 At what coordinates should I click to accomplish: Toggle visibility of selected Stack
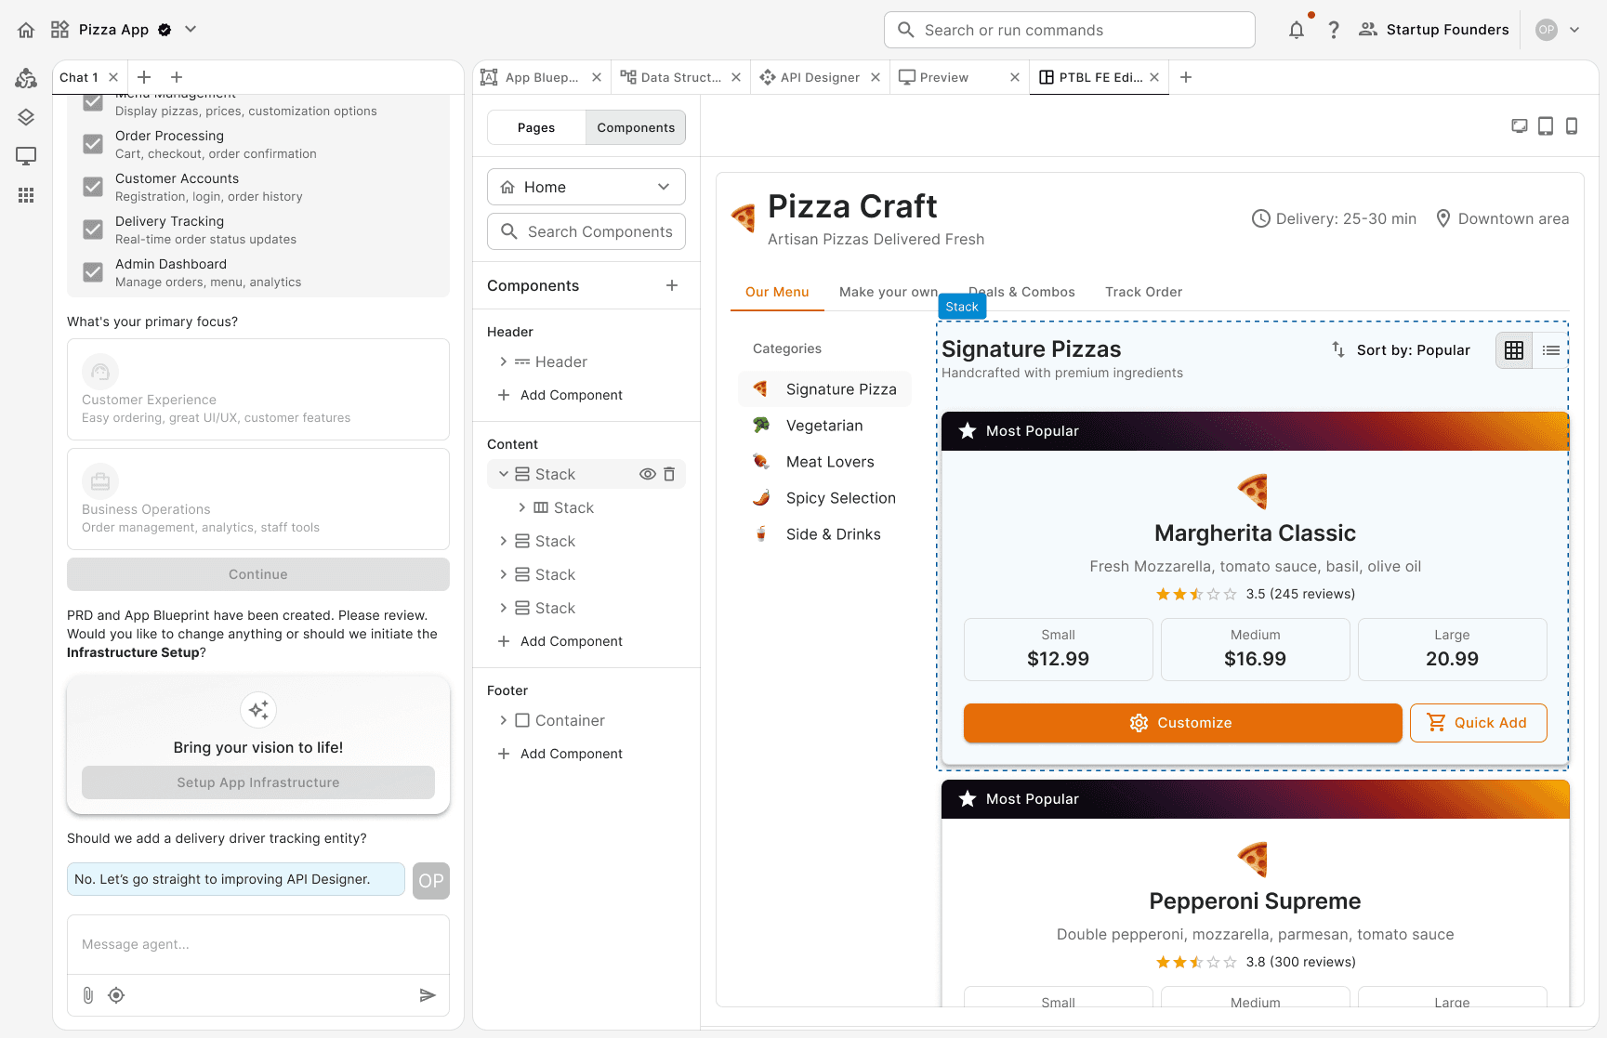pos(648,474)
